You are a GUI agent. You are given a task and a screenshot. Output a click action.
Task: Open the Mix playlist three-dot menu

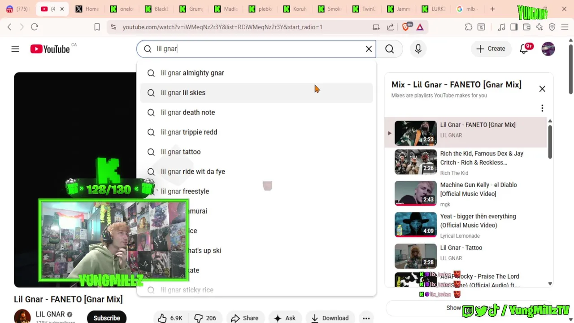coord(542,108)
